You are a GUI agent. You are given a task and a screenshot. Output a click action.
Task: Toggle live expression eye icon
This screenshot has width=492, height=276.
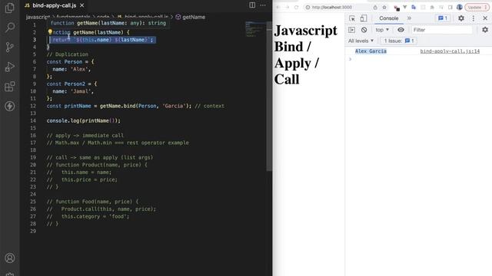point(401,30)
